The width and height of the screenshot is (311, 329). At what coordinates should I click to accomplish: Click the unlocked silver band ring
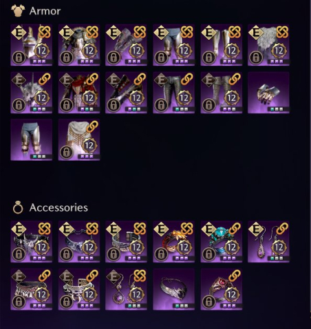point(173,289)
